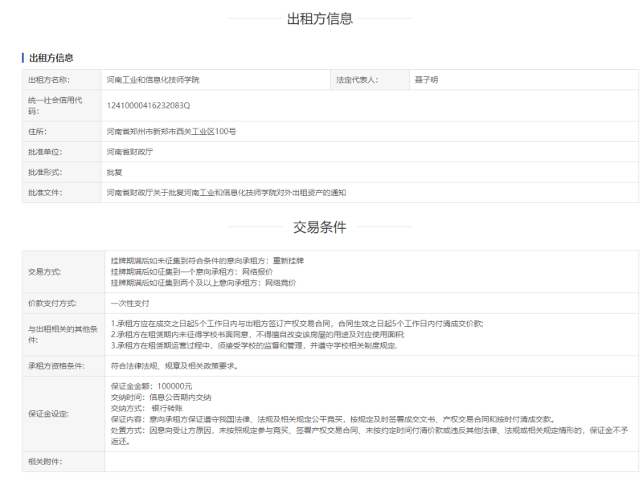643x477 pixels.
Task: Click the 住所 label cell
Action: pyautogui.click(x=62, y=132)
